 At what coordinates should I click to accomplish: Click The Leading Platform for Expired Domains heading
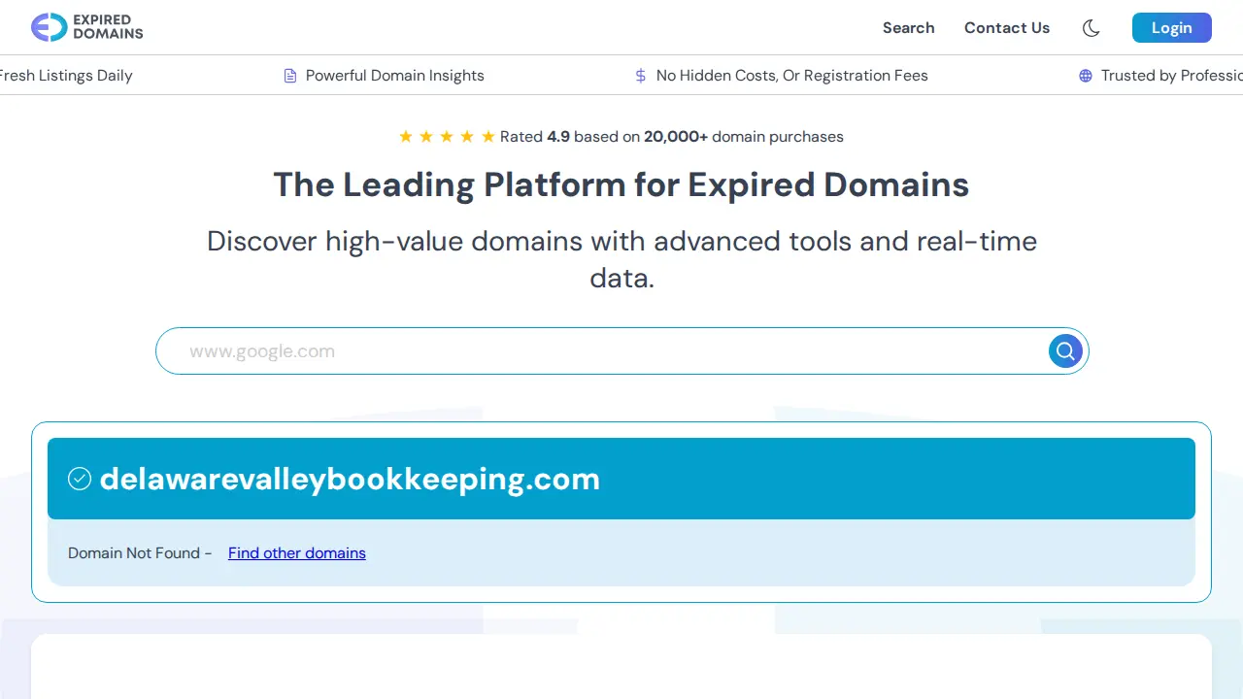tap(621, 184)
